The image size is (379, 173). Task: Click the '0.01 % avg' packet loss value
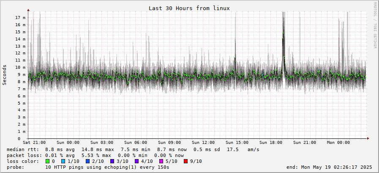point(60,155)
